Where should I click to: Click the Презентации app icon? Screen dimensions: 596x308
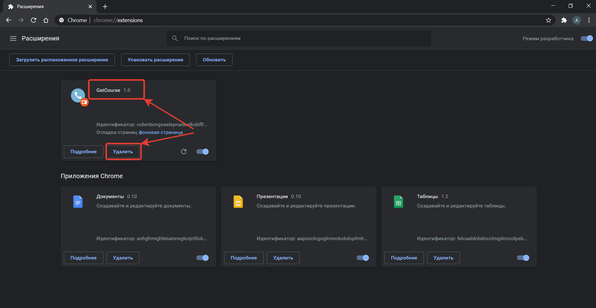[238, 201]
